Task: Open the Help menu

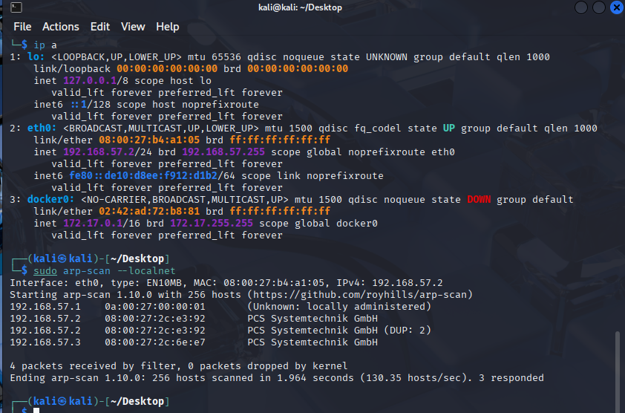Action: [x=167, y=27]
